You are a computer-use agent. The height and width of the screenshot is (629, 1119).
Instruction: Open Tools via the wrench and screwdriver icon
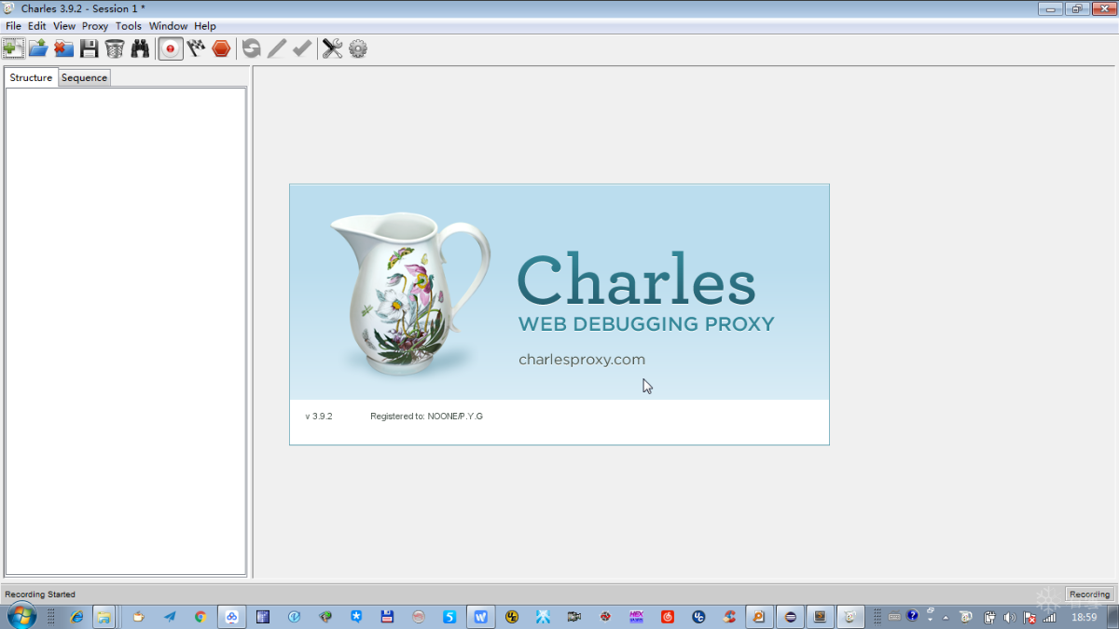[333, 48]
